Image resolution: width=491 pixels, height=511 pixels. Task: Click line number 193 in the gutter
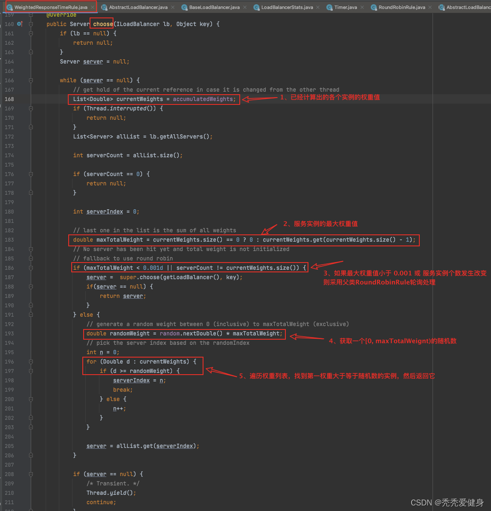(x=9, y=333)
